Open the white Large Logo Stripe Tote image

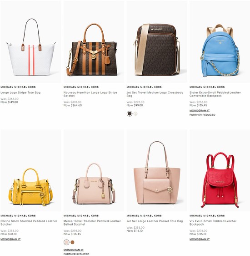[x=31, y=42]
